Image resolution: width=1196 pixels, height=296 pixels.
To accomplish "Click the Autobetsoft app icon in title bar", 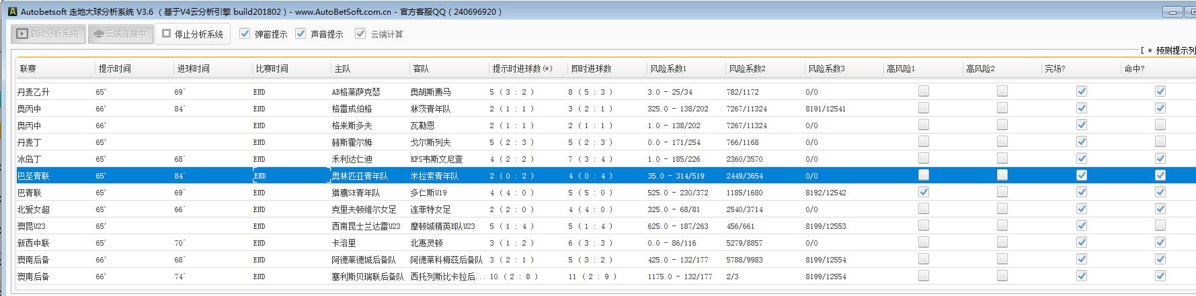I will 12,11.
